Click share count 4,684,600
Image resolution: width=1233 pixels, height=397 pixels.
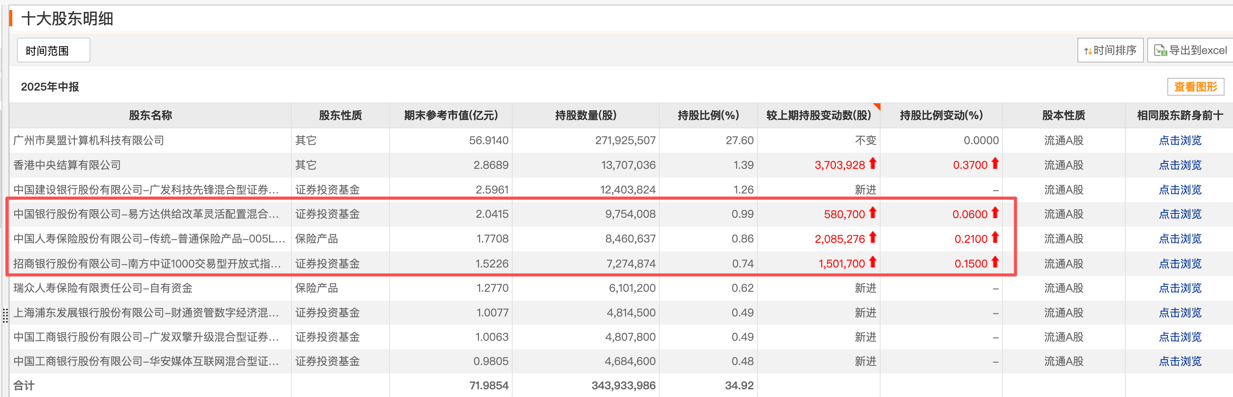(x=630, y=362)
